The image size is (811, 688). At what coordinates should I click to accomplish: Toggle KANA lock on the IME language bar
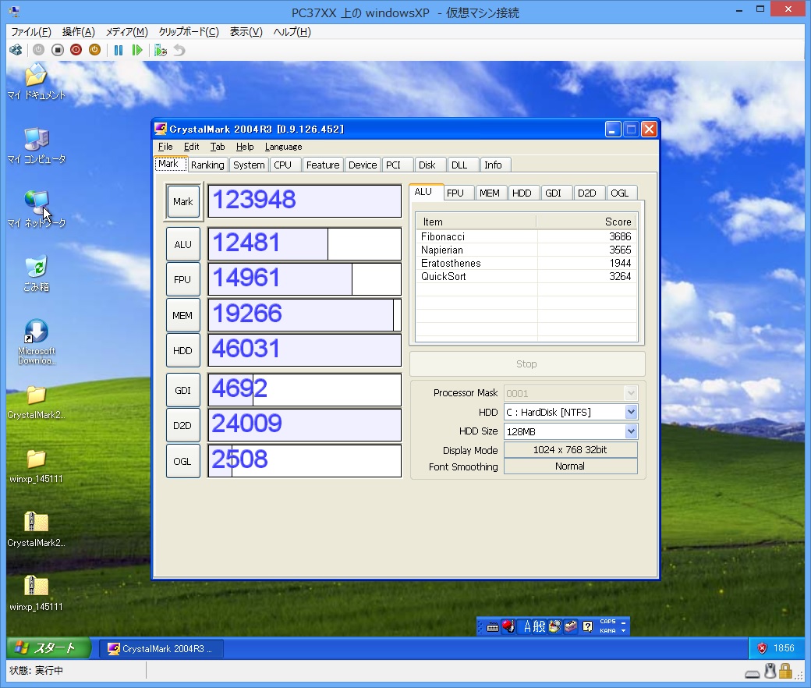pyautogui.click(x=607, y=630)
